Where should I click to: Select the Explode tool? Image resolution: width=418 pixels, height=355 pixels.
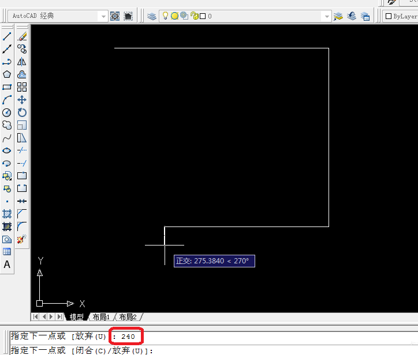coord(22,239)
